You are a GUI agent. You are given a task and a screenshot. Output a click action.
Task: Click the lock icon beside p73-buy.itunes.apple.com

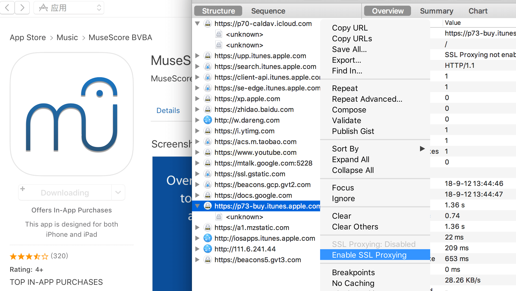[x=208, y=206]
